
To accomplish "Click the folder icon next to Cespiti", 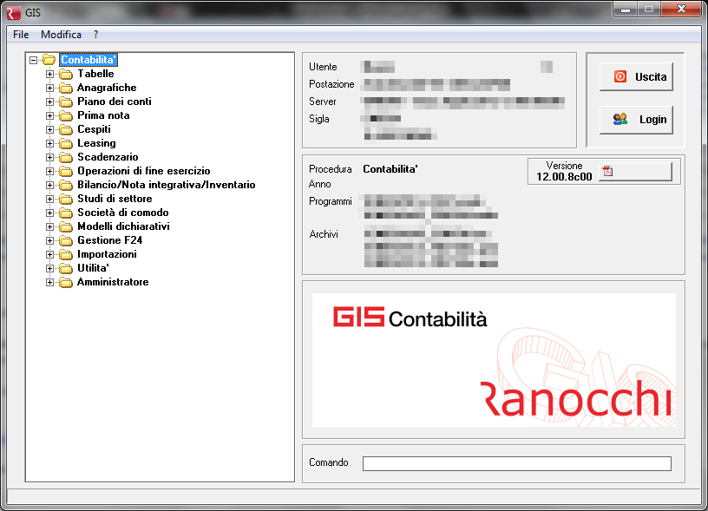I will [66, 129].
